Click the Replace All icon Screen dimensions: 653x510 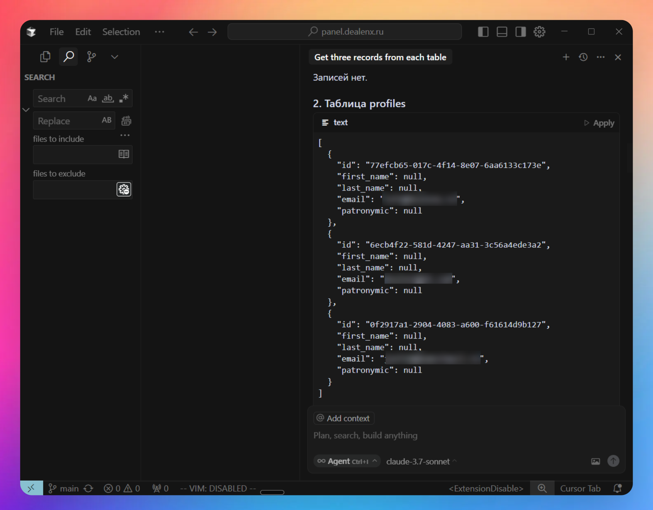click(x=126, y=121)
